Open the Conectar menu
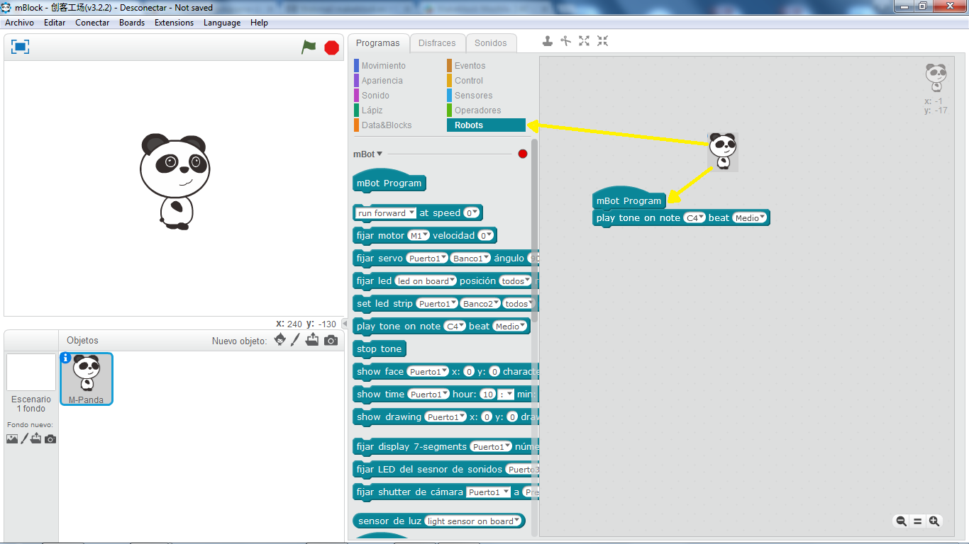Screen dimensions: 969x544 point(92,23)
